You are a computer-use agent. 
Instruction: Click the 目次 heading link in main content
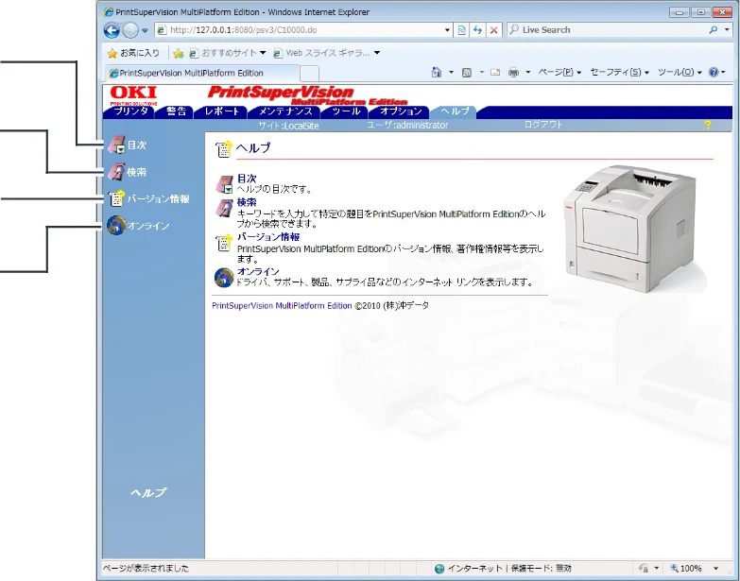(247, 179)
